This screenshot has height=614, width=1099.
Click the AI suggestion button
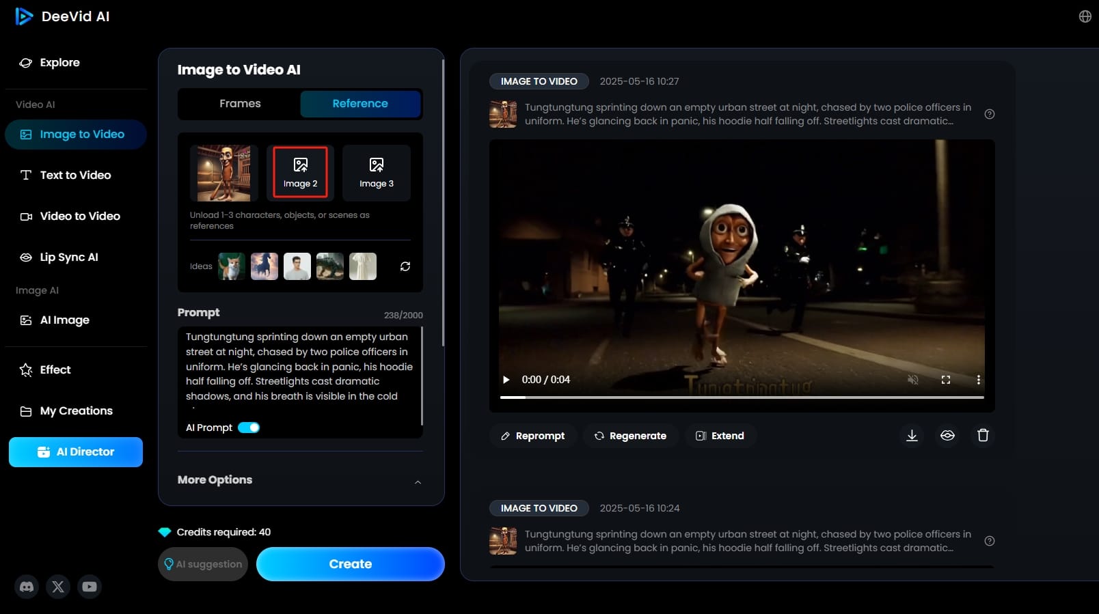point(203,564)
